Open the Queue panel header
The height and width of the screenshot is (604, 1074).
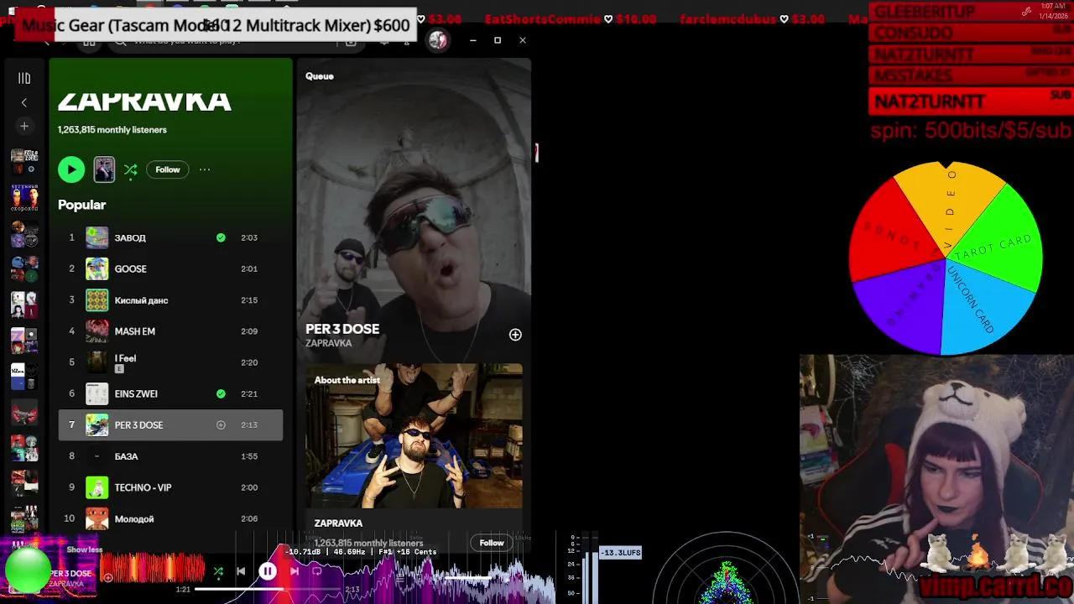[320, 76]
